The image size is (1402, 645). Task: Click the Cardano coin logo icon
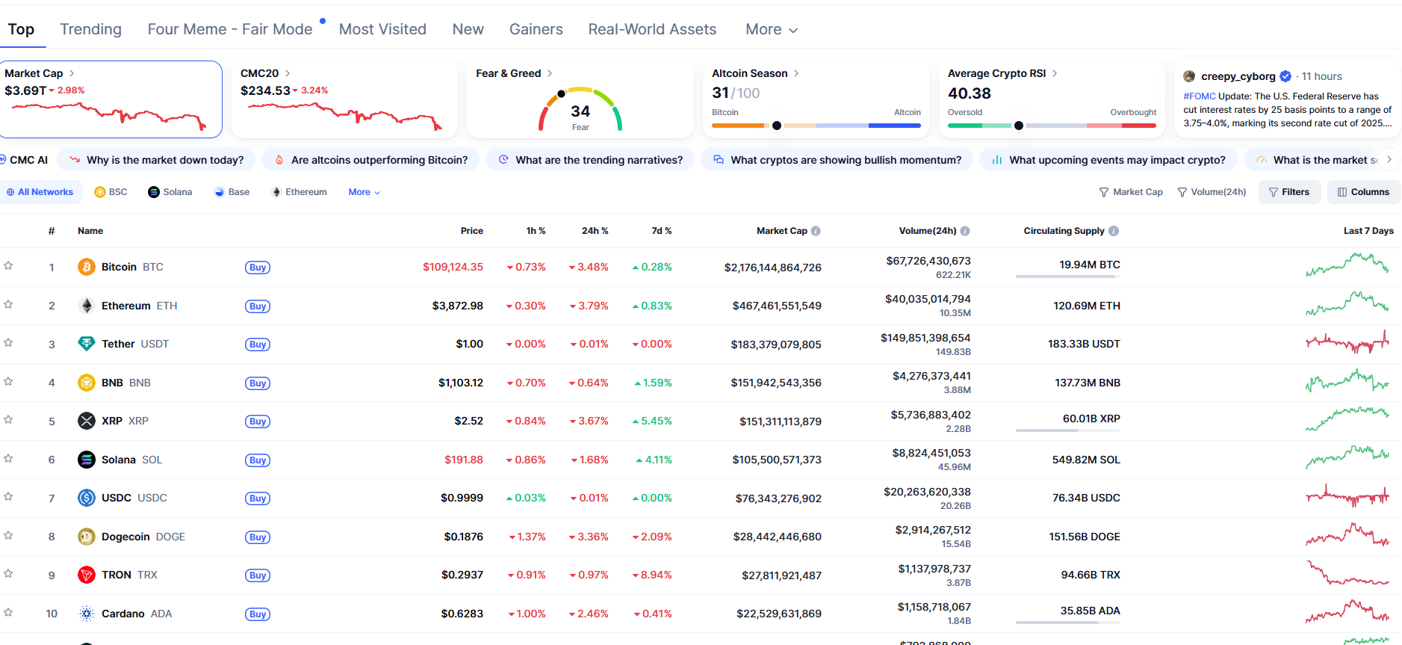pos(87,614)
